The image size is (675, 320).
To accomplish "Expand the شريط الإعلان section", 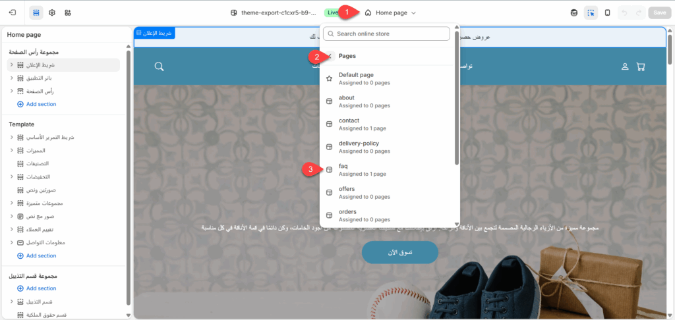I will 11,65.
